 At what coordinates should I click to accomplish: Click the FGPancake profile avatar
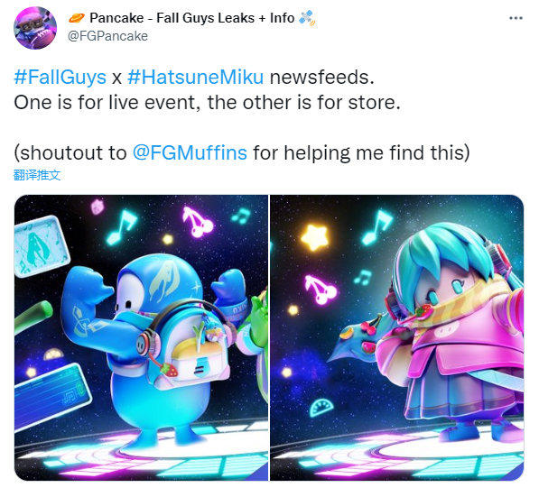tap(35, 28)
